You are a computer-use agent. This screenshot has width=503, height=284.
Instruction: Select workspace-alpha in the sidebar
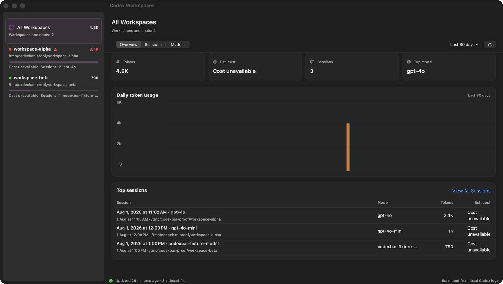(x=54, y=58)
